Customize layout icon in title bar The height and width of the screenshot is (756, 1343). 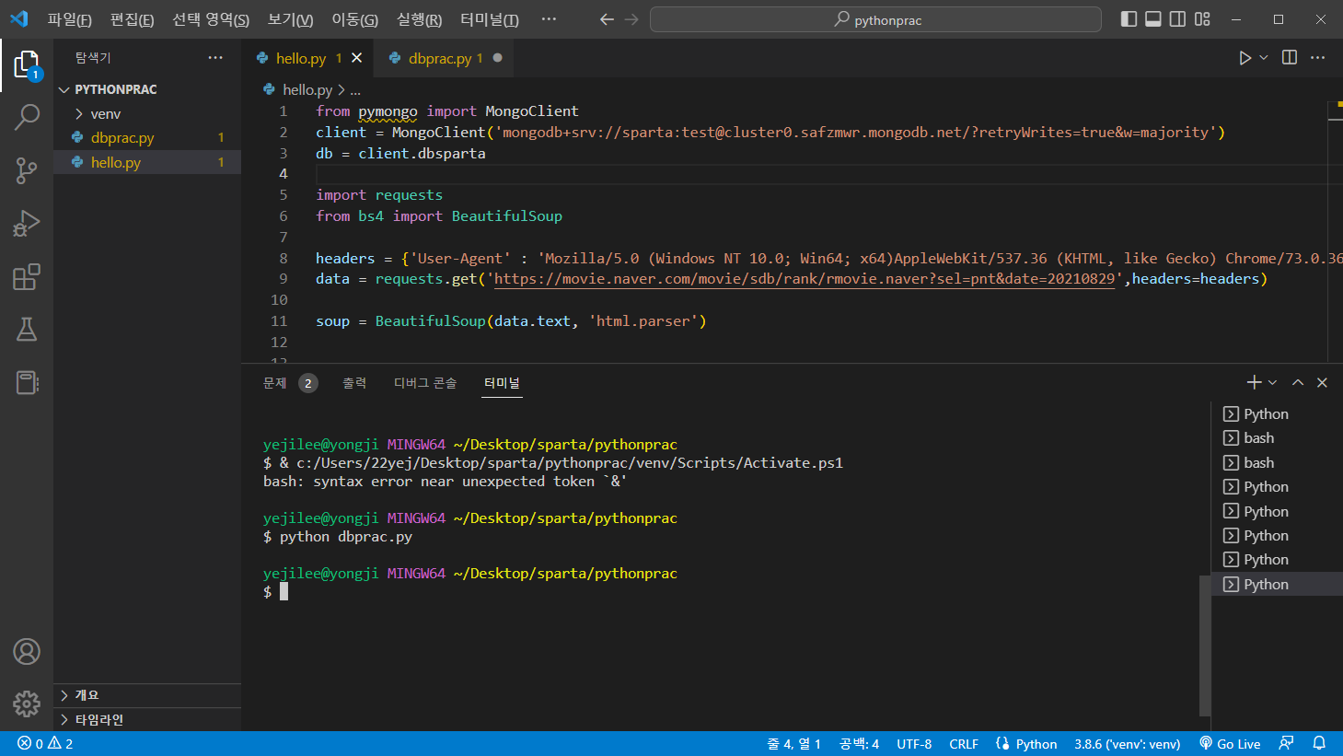click(1202, 19)
